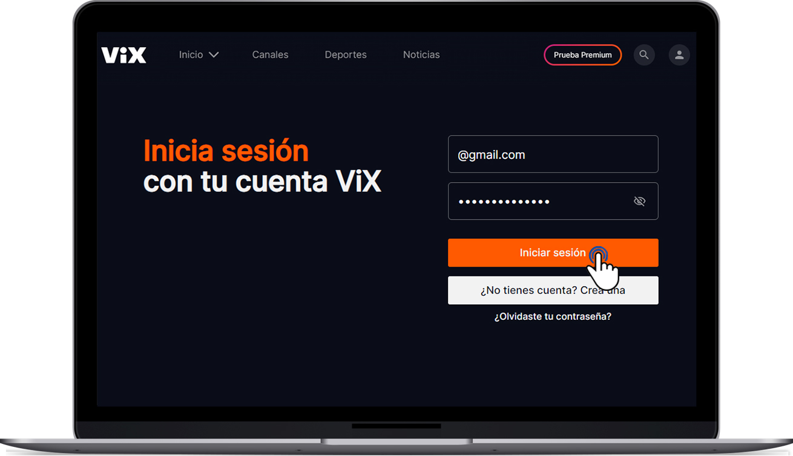
Task: Open the user profile icon
Action: coord(679,55)
